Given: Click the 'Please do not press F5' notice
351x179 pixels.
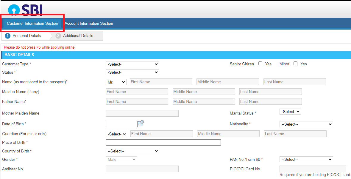Looking at the screenshot, I should pyautogui.click(x=39, y=47).
